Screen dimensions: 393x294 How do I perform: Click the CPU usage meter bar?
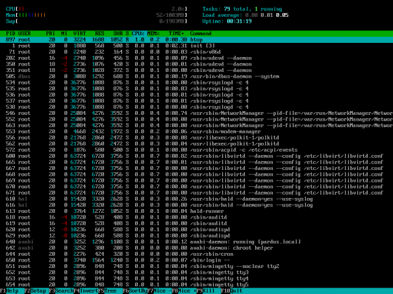(96, 9)
